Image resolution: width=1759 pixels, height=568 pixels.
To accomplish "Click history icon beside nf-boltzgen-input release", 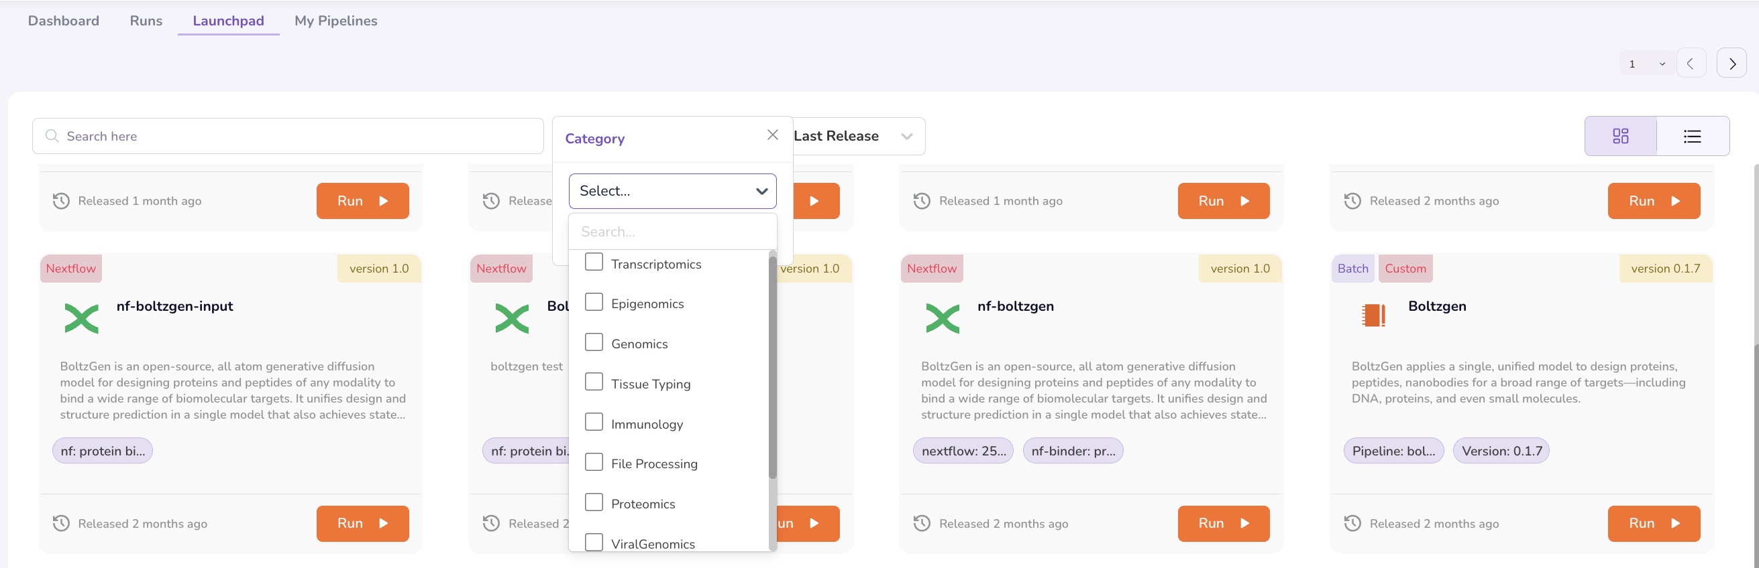I will (62, 524).
